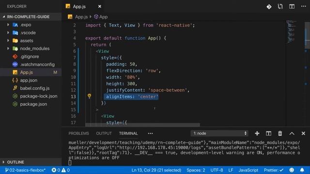Click the .vscode folder icon
Viewport: 310px width, 174px height.
click(15, 33)
